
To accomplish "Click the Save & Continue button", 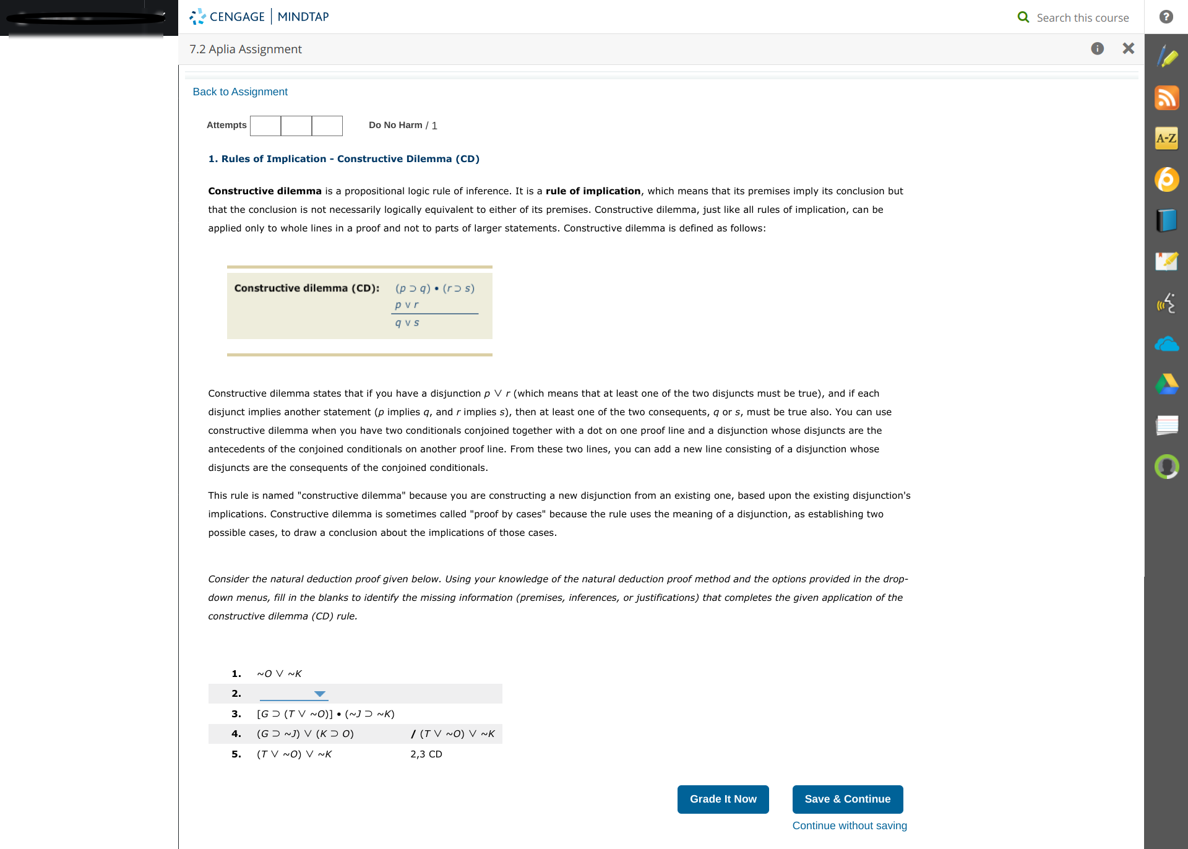I will click(x=846, y=798).
